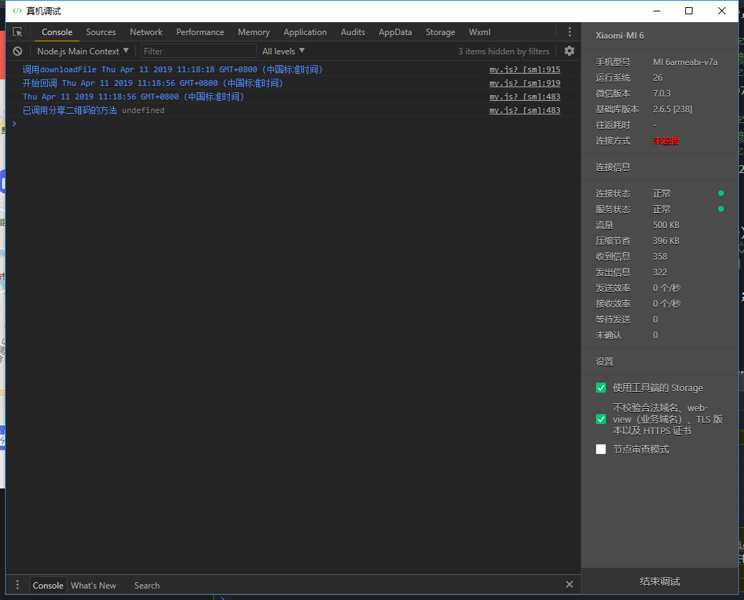Click the green code icon in title bar
This screenshot has height=600, width=744.
click(x=17, y=11)
